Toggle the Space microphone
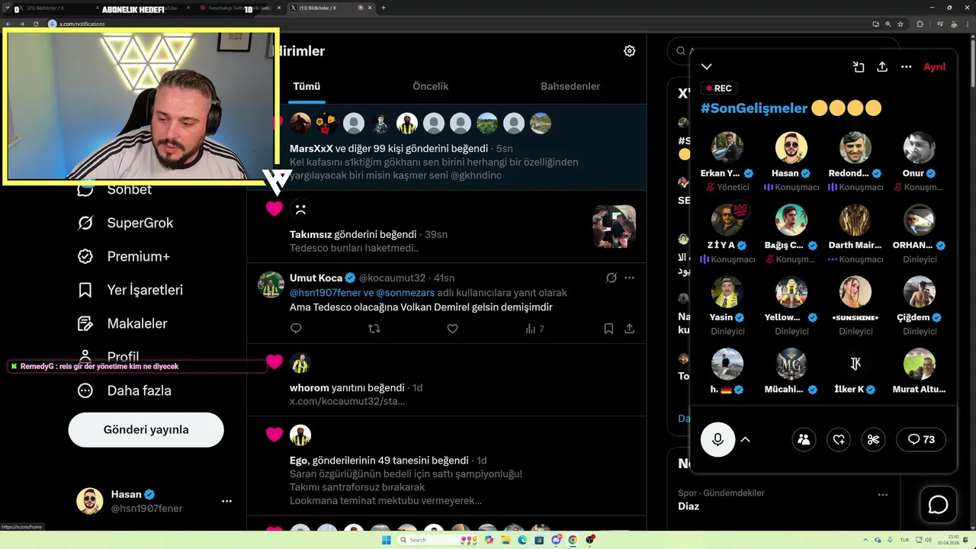This screenshot has width=976, height=549. coord(718,439)
